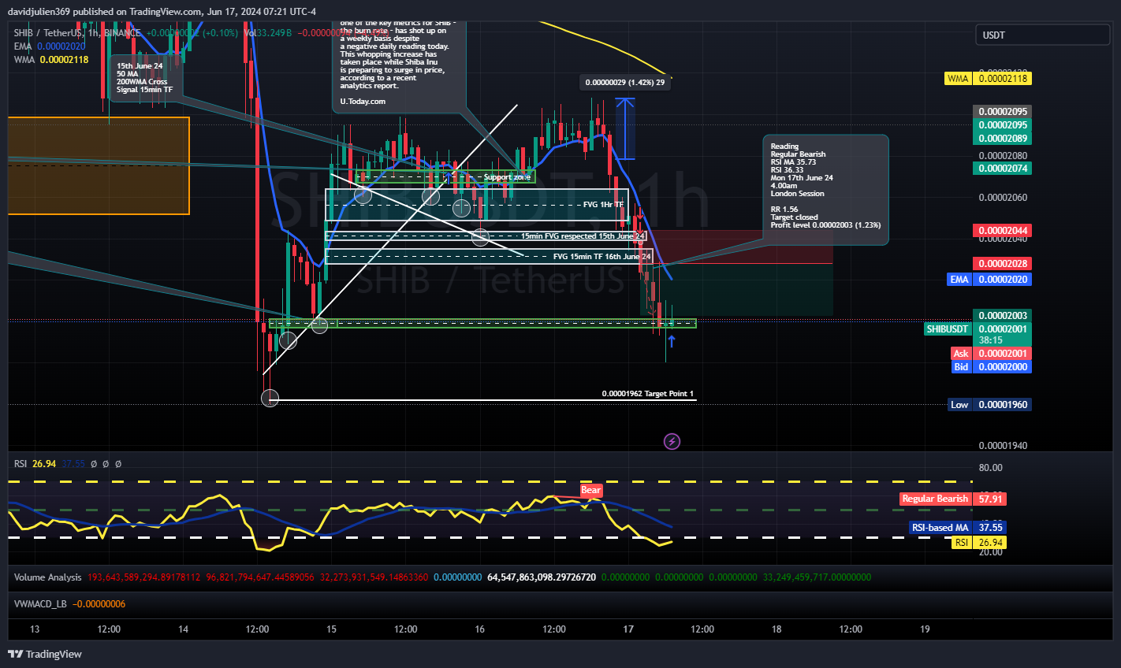Click the VWMACD_LB indicator legend

coord(41,604)
